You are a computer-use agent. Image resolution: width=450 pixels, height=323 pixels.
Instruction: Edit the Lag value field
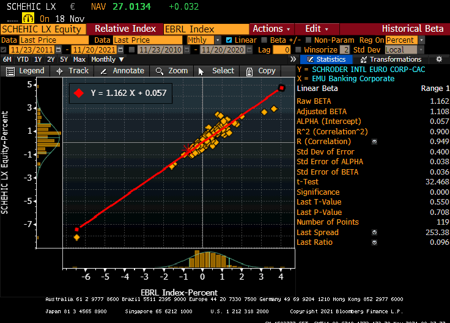[281, 50]
